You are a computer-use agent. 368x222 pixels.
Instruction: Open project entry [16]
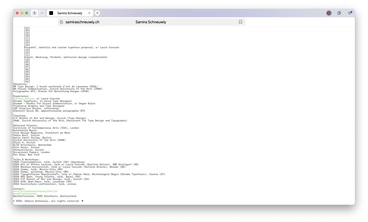coord(27,40)
